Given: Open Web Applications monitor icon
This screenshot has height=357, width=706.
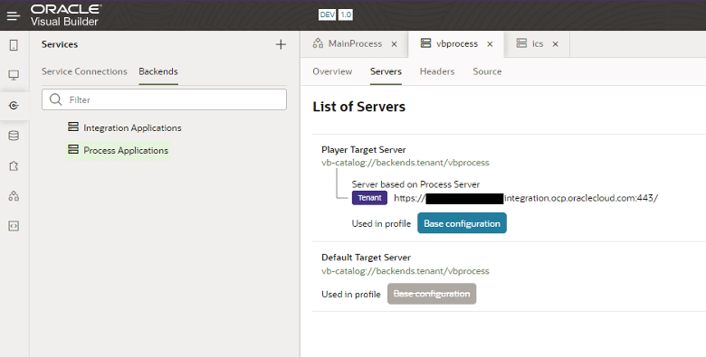Looking at the screenshot, I should click(x=14, y=75).
